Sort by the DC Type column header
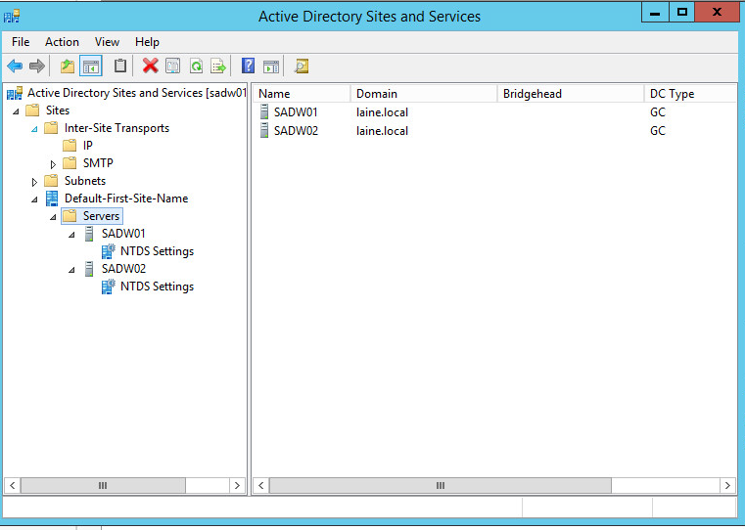The width and height of the screenshot is (745, 530). [691, 94]
